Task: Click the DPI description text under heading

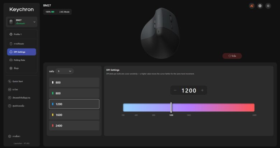Action: click(150, 74)
